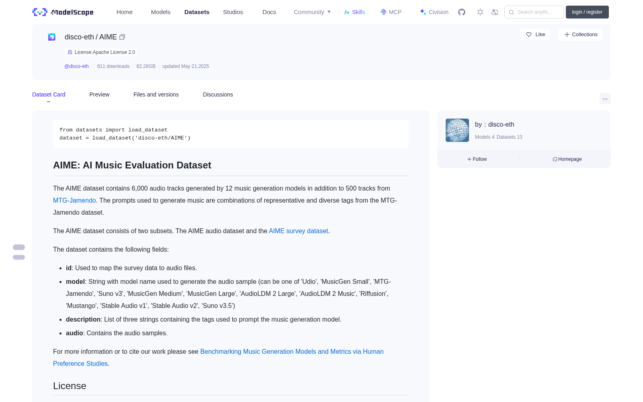Go to the Home nav item
Screen dimensions: 643x402
point(125,12)
